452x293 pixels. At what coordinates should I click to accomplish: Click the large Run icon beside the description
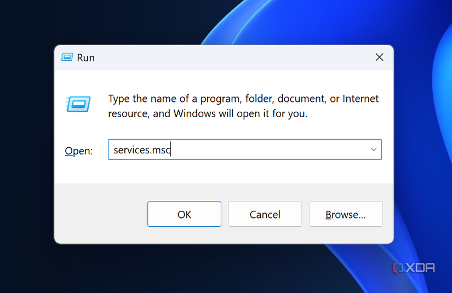78,104
